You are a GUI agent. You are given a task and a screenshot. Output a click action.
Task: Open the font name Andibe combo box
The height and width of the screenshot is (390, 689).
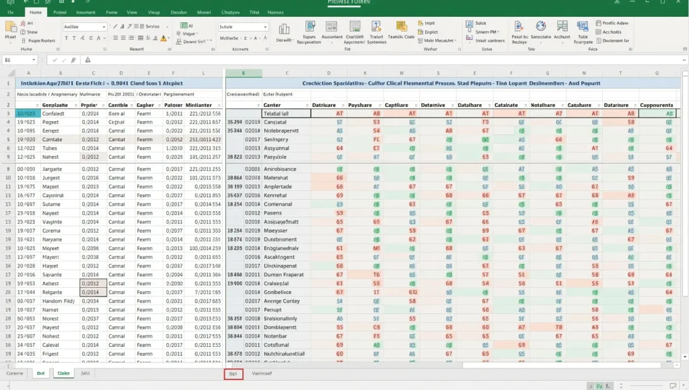[84, 26]
